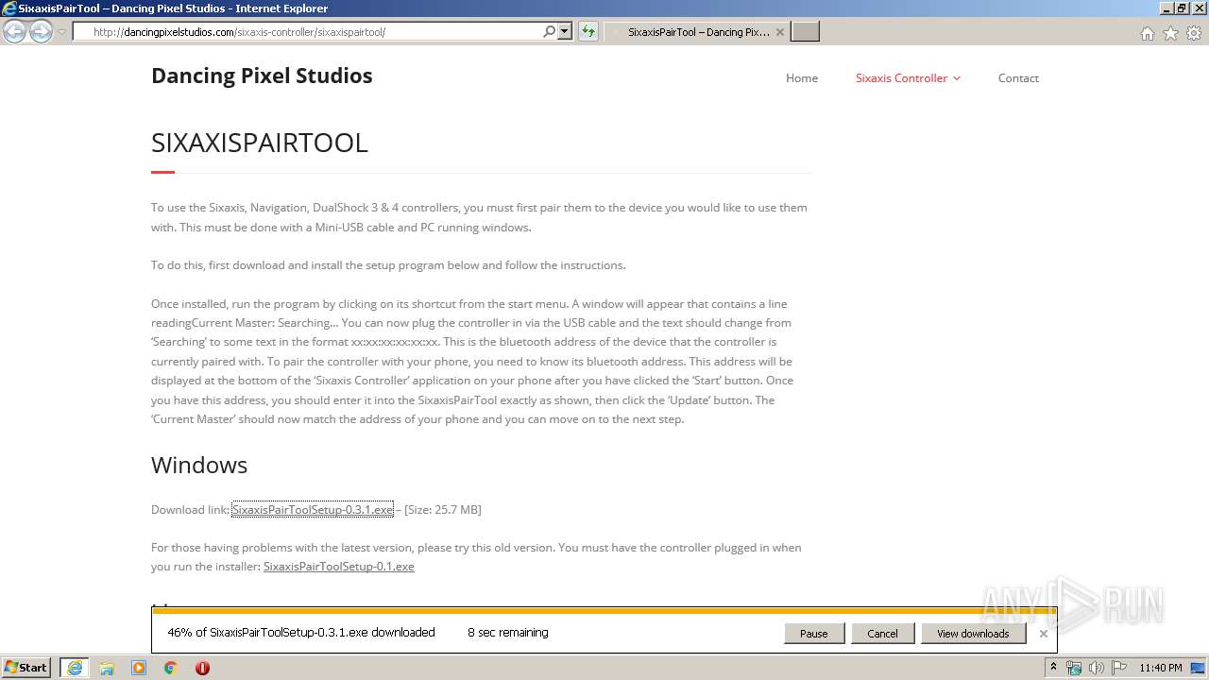The image size is (1209, 680).
Task: Open the media player taskbar icon
Action: pyautogui.click(x=139, y=668)
